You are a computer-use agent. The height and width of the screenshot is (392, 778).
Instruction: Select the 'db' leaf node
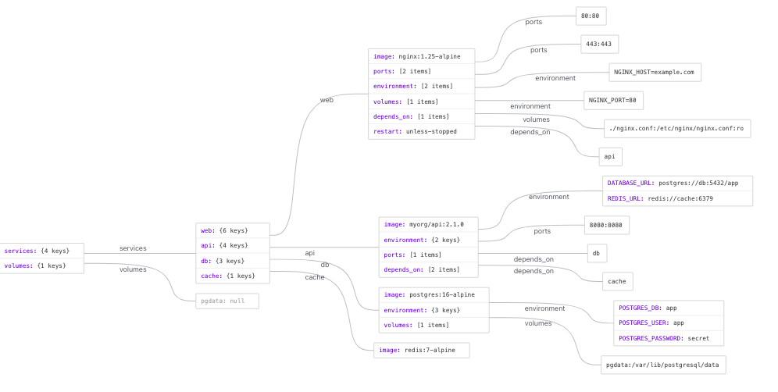pos(597,253)
